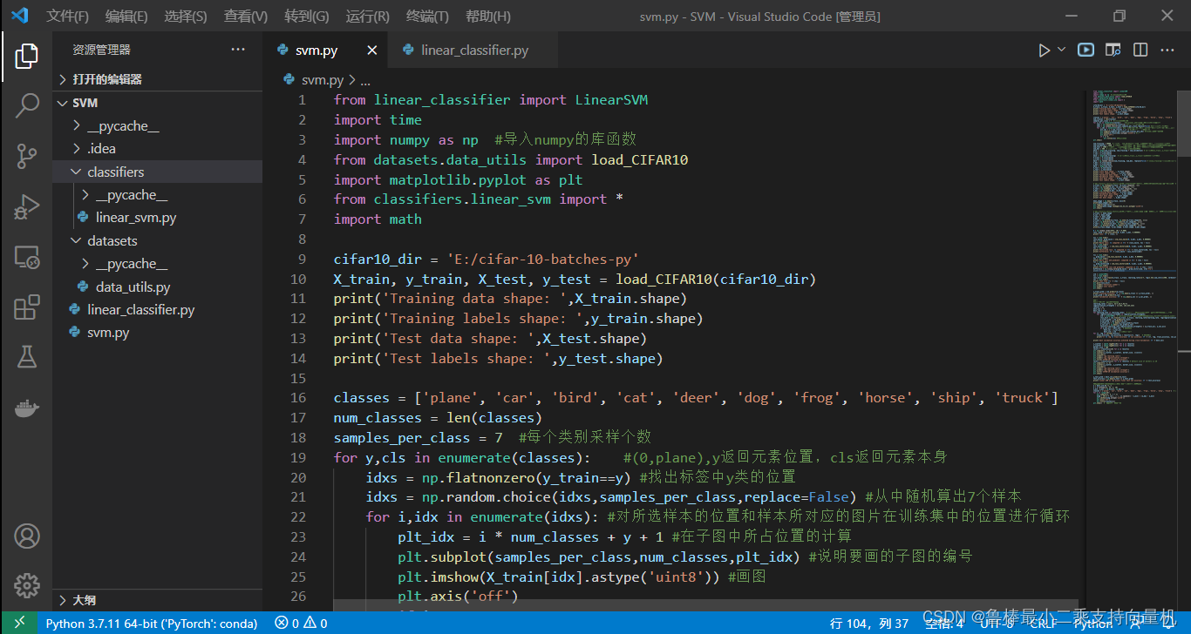This screenshot has height=634, width=1191.
Task: Open the Source Control view
Action: pos(26,157)
